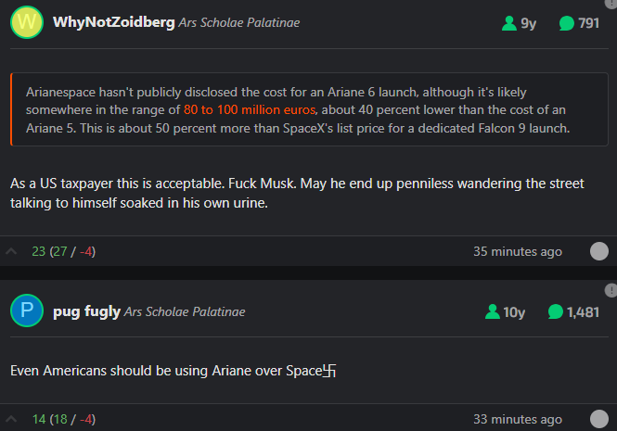
Task: Open the WhyNotZoidberg username profile link
Action: pos(114,22)
